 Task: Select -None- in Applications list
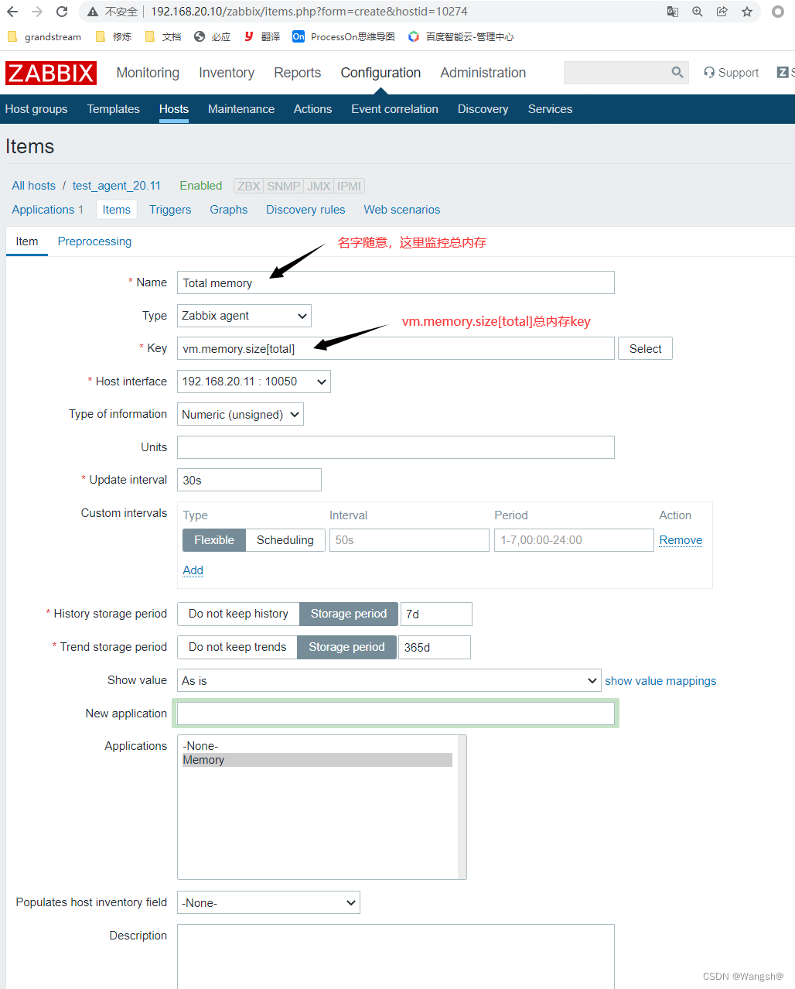[317, 746]
